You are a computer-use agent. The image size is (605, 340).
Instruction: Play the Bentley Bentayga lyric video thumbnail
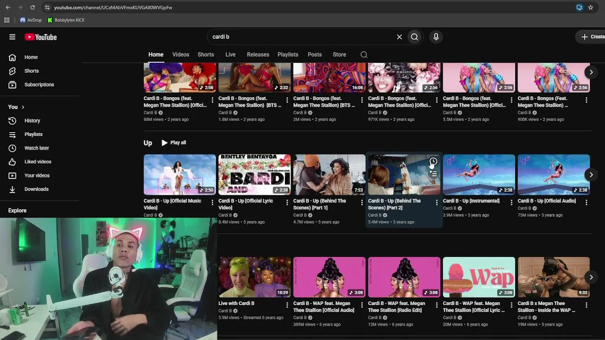tap(255, 175)
